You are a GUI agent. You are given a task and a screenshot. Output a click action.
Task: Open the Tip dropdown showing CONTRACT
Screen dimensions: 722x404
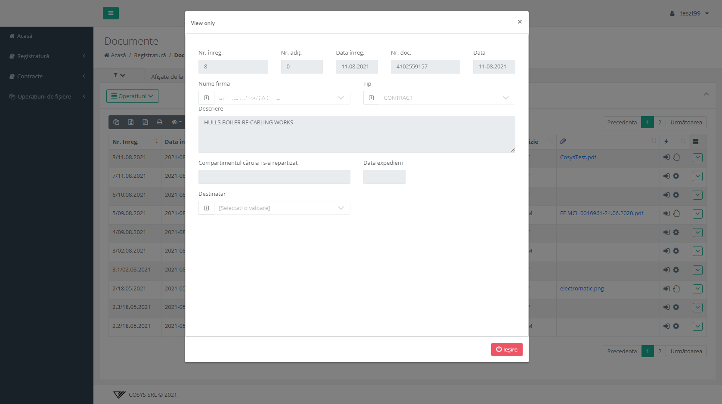click(446, 98)
